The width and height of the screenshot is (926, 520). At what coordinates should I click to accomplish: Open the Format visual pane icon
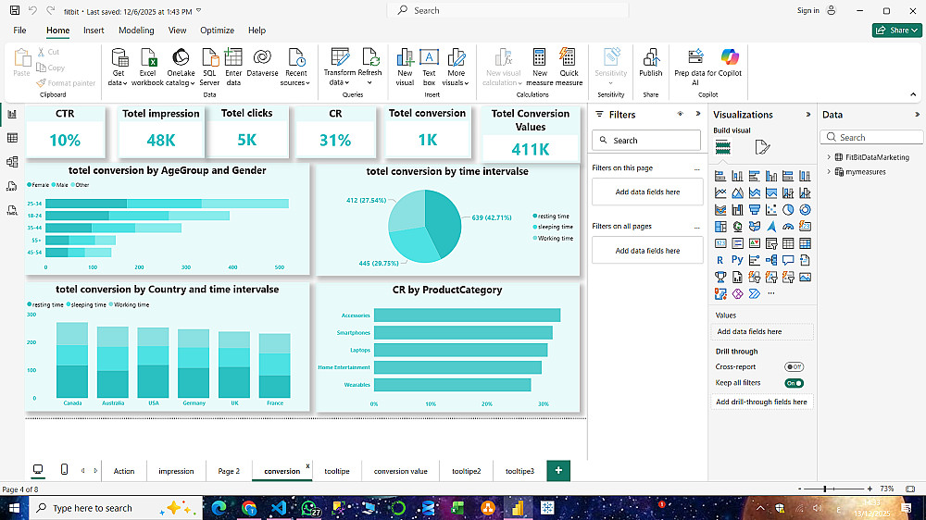click(761, 147)
